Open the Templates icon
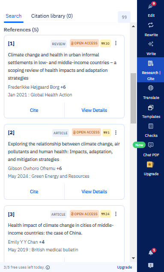The image size is (164, 272). click(151, 108)
